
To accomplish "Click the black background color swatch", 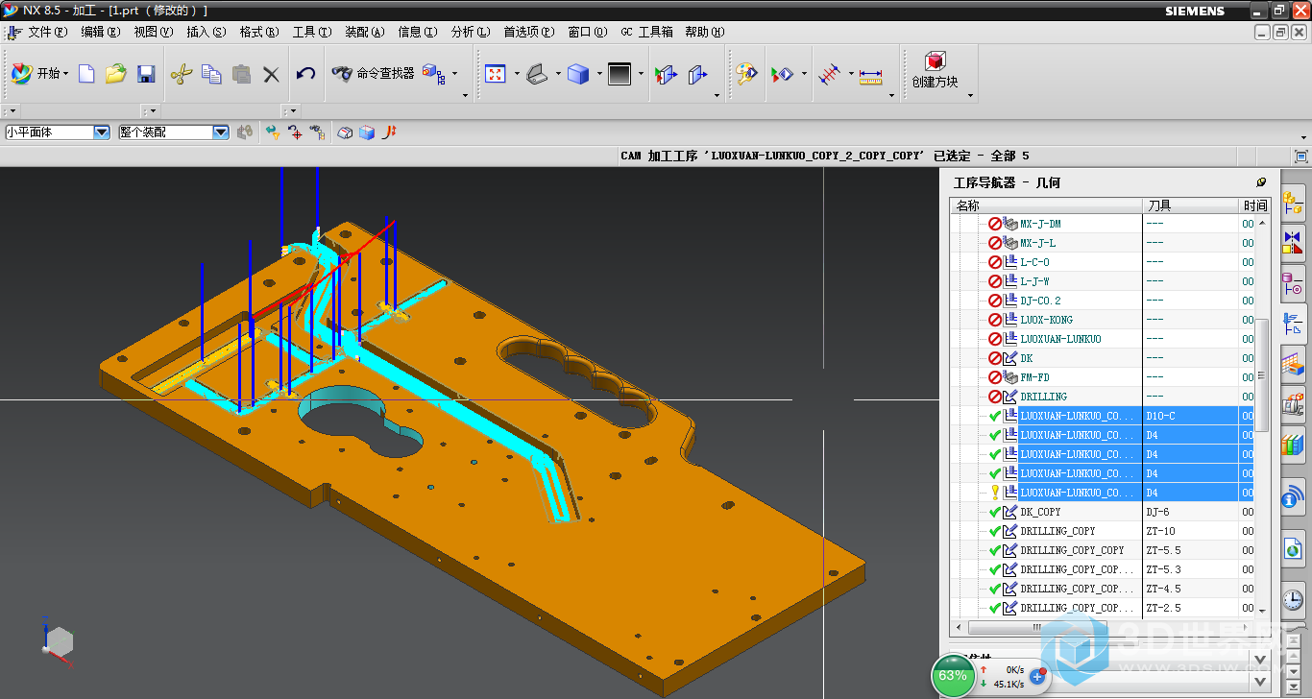I will tap(620, 74).
